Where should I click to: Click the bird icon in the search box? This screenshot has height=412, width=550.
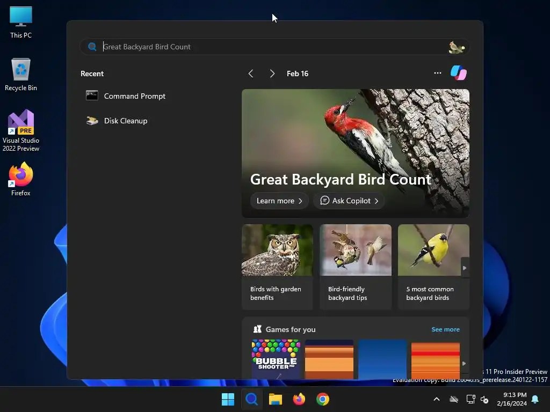[x=457, y=47]
